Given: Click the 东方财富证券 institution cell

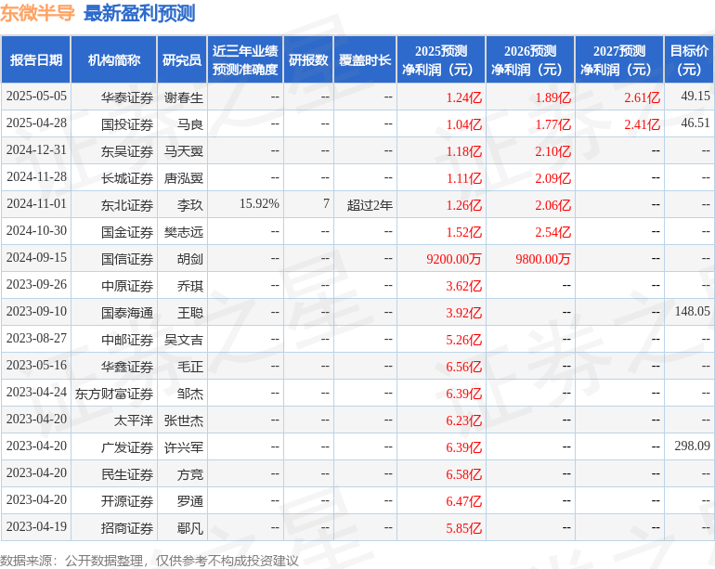Looking at the screenshot, I should tap(114, 394).
